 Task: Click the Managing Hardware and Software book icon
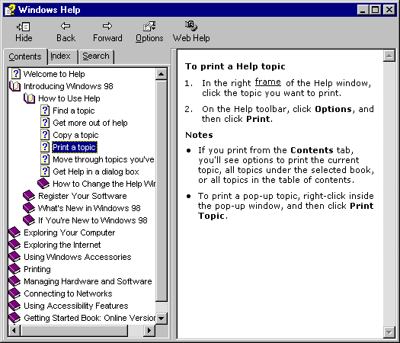14,281
